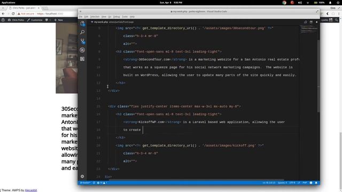Screen dimensions: 342x192
Task: Click the date and time in the top panel
Action: coord(171,3)
